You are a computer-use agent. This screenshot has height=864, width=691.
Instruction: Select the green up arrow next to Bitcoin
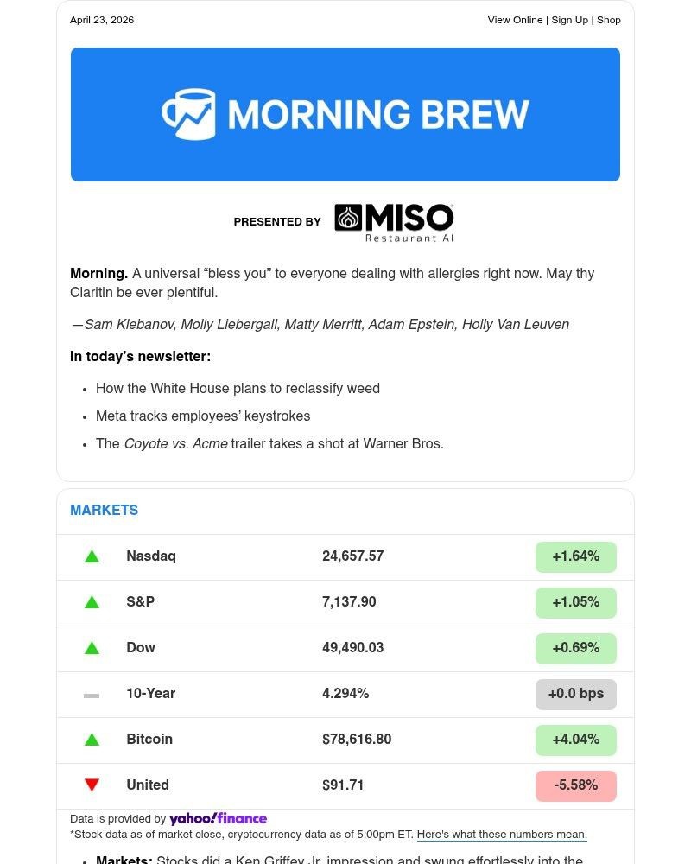tap(92, 740)
